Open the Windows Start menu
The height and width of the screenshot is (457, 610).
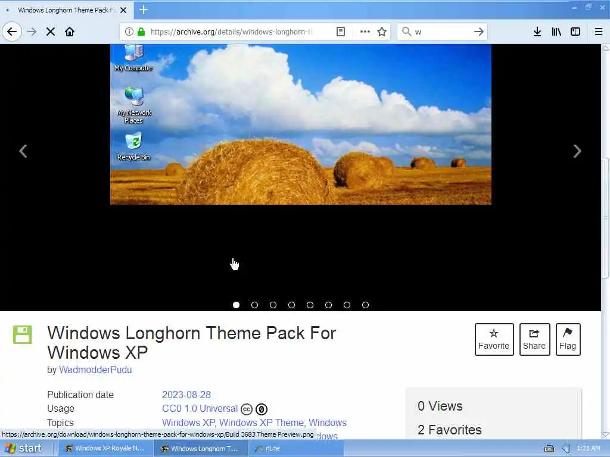pos(23,448)
